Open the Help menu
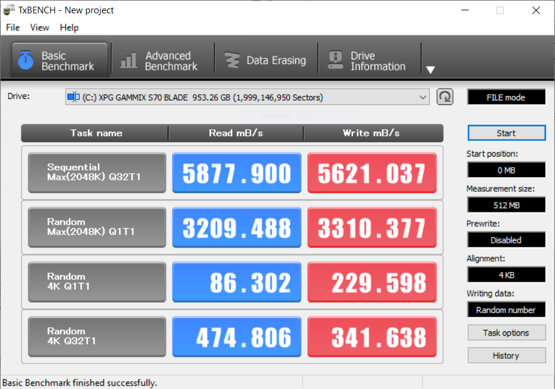Screen dimensions: 555x389 point(69,27)
